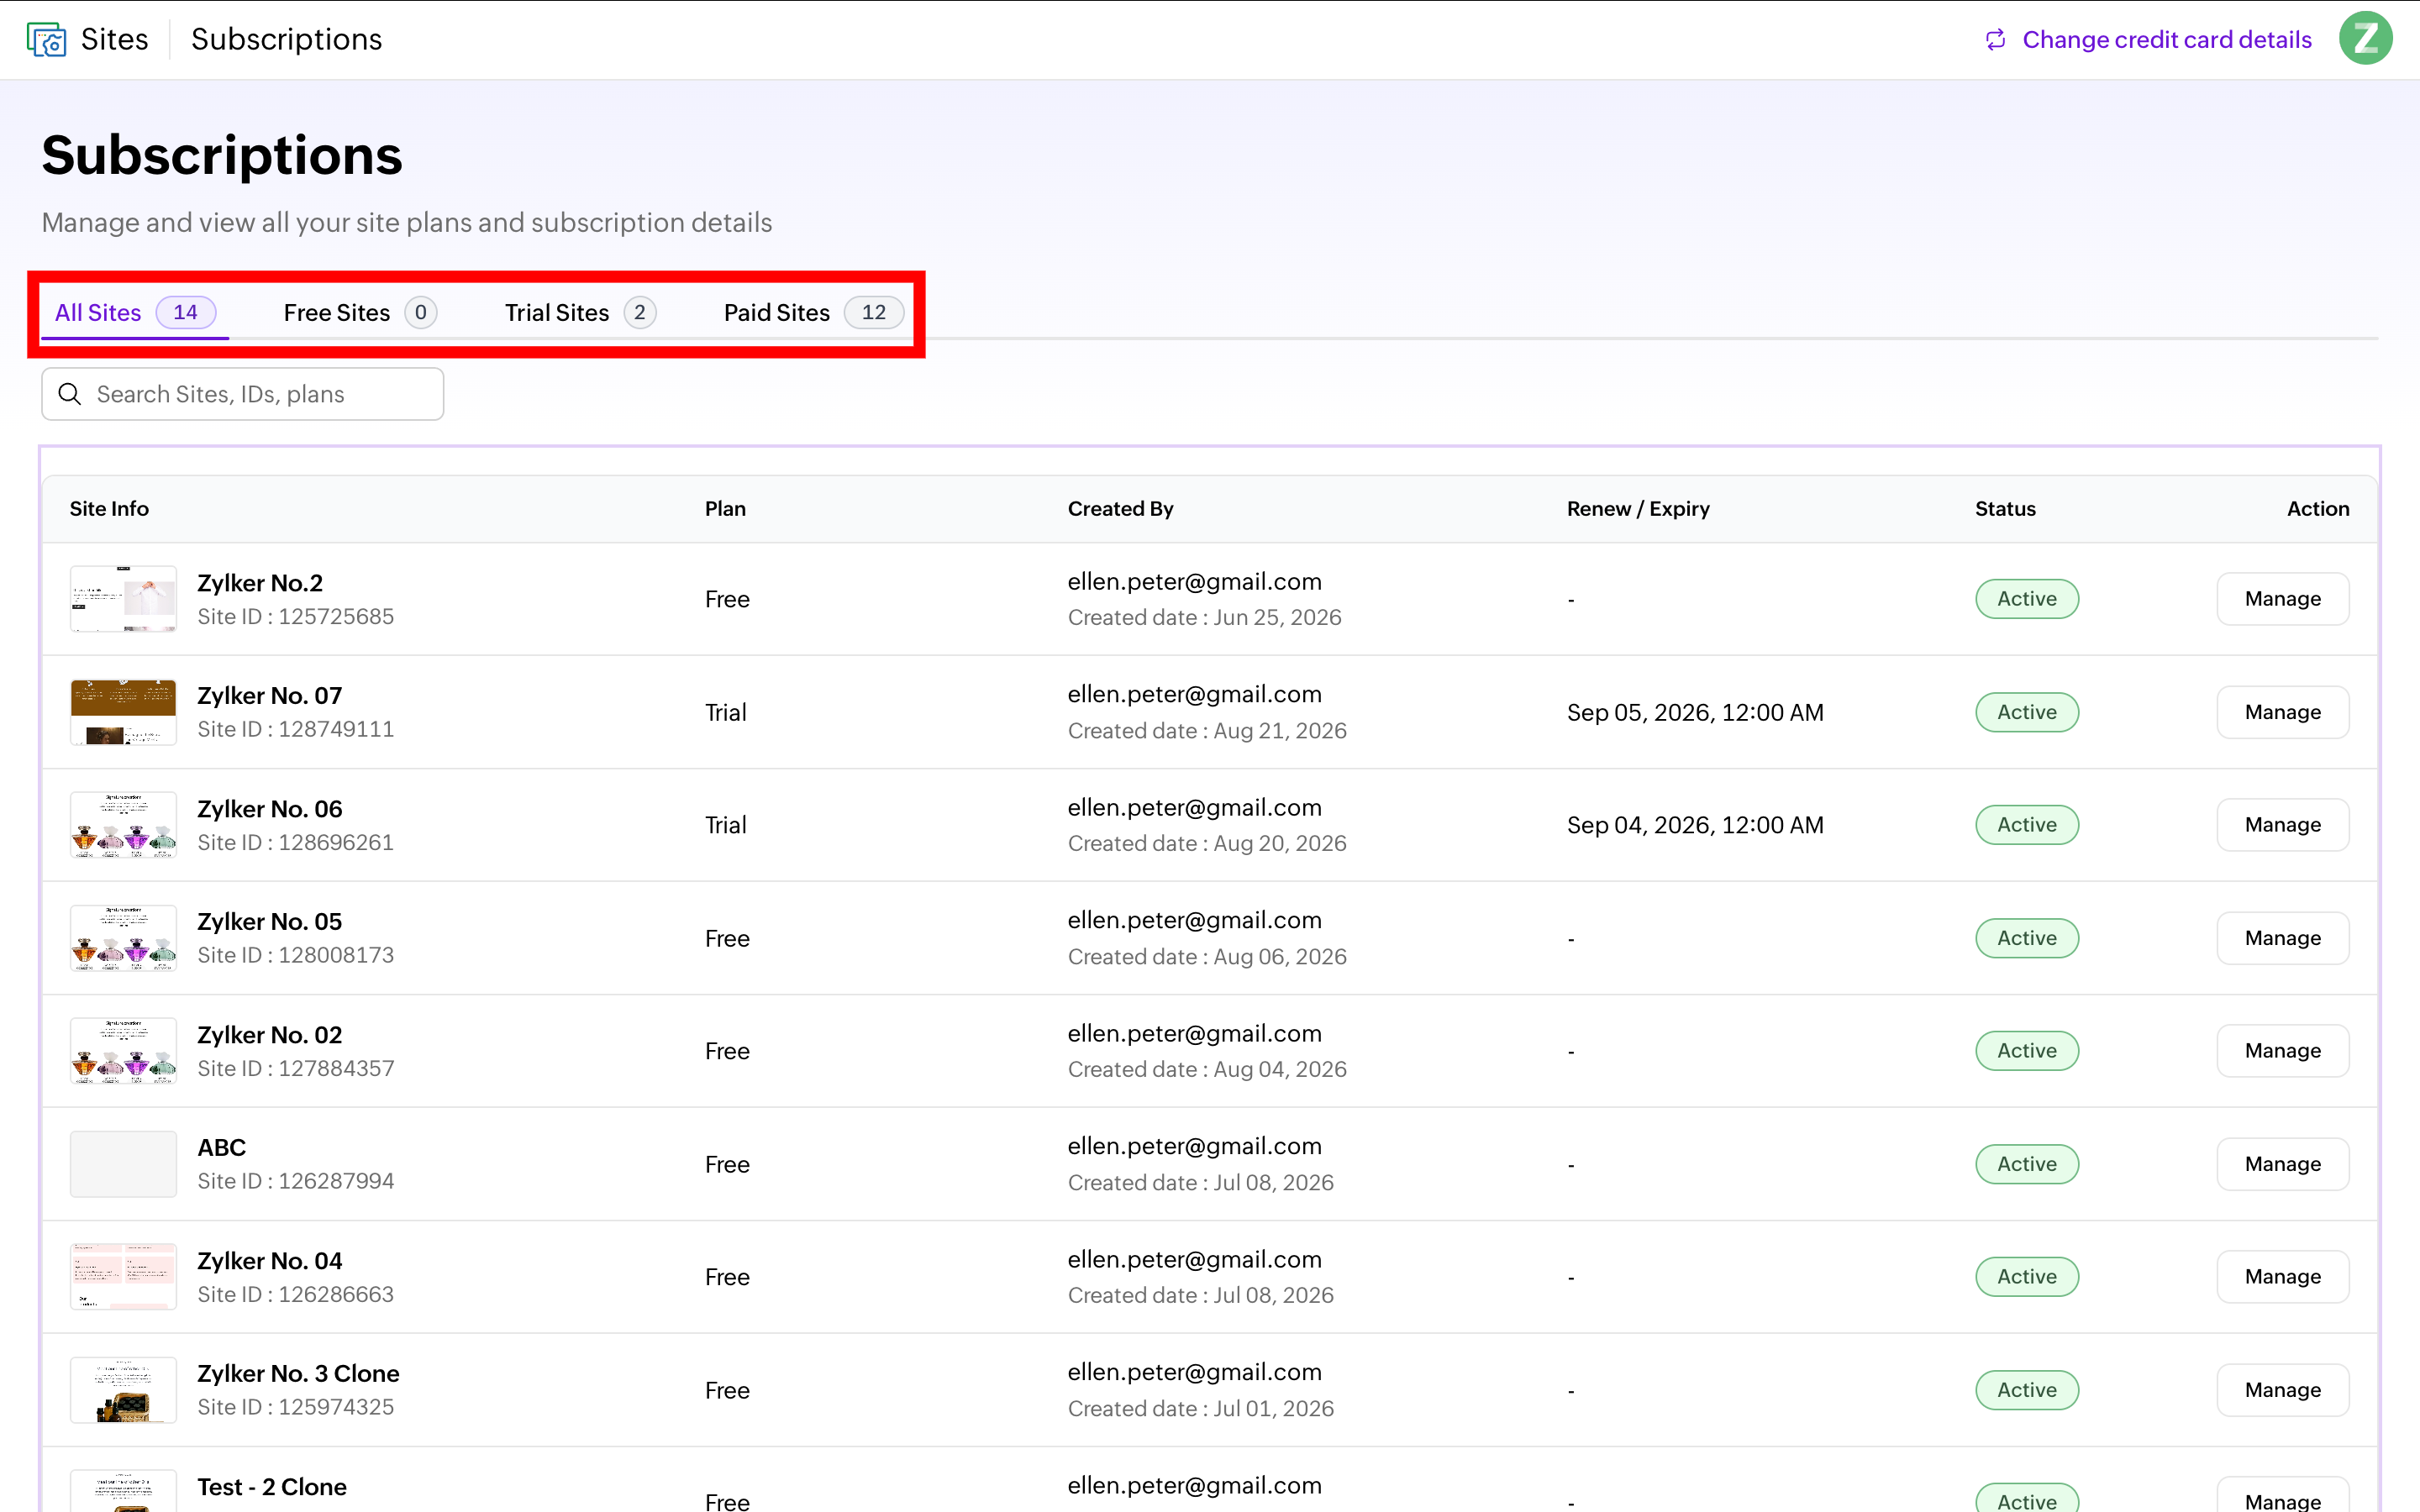Click Manage for Zylker No.2
The image size is (2420, 1512).
point(2282,599)
